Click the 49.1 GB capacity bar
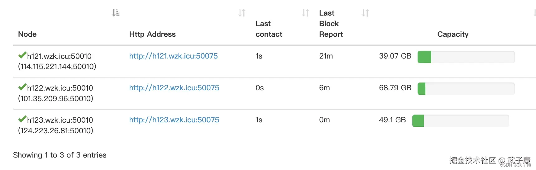The width and height of the screenshot is (536, 170). 461,121
